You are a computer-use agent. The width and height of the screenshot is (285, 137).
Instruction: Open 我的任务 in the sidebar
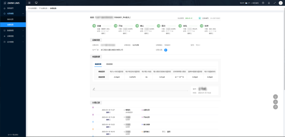[10, 19]
